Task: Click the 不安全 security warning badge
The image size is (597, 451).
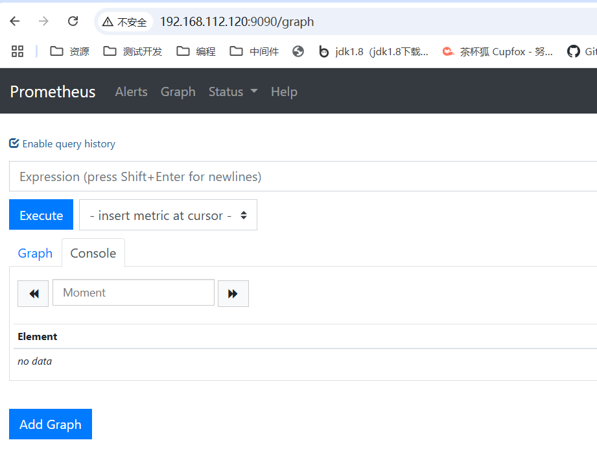Action: (125, 21)
